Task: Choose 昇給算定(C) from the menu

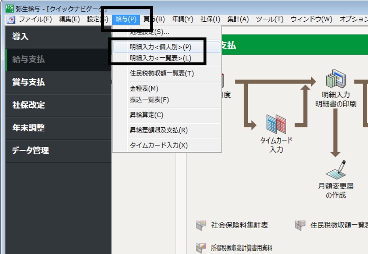Action: [167, 115]
